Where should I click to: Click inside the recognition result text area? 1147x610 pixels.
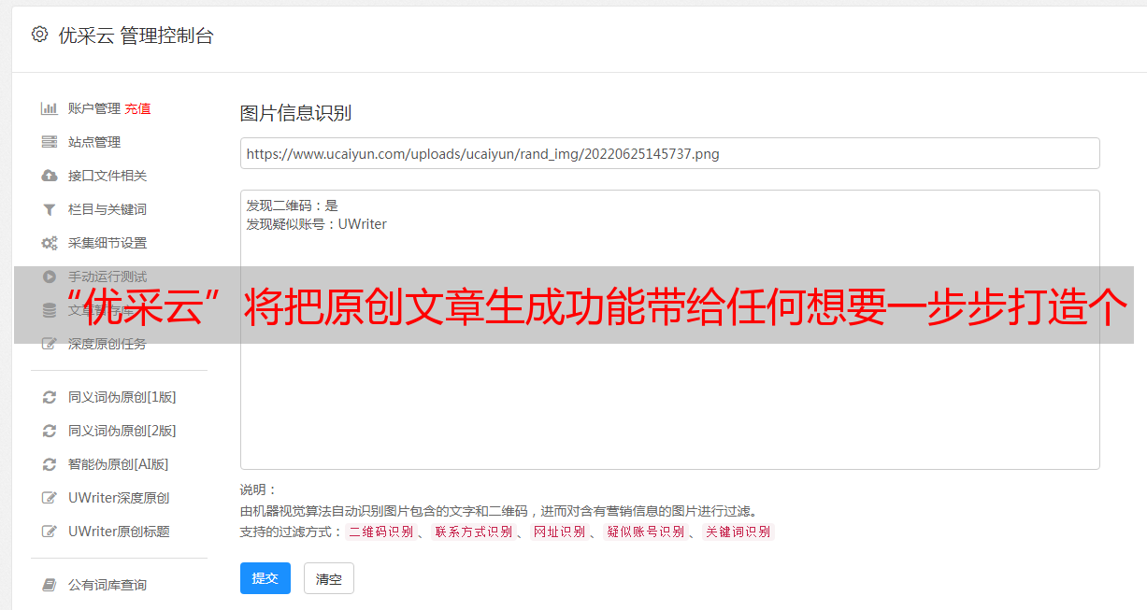[669, 329]
